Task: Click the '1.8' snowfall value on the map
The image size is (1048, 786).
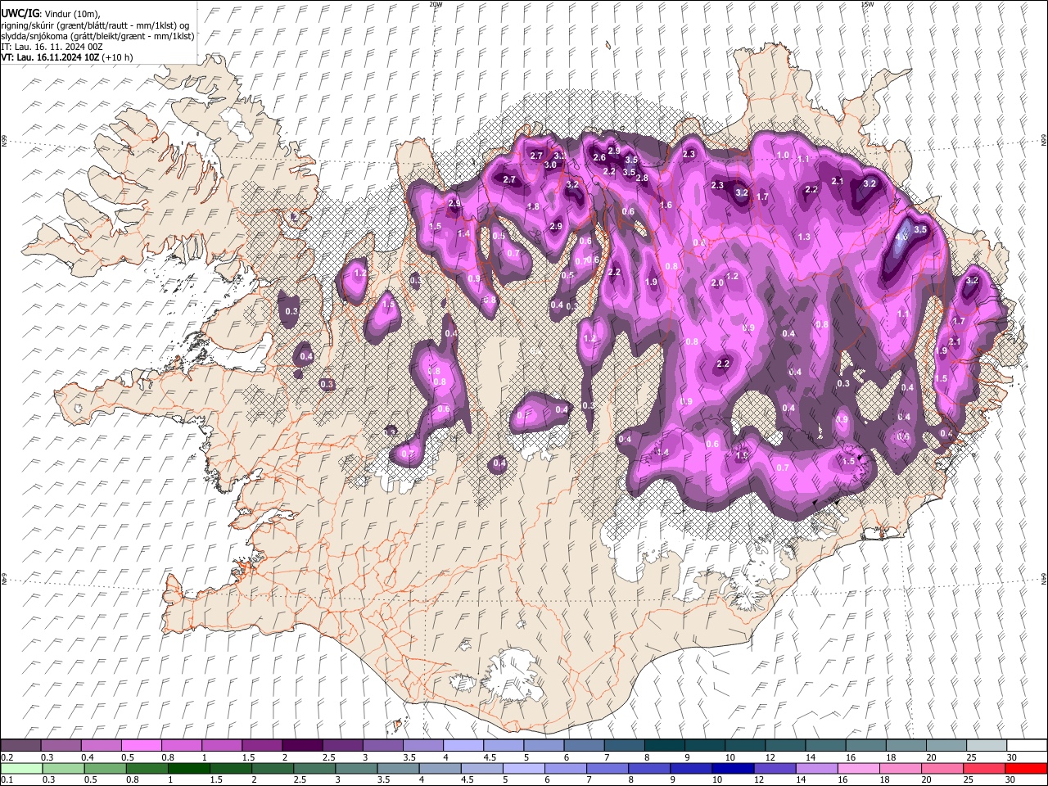Action: click(x=533, y=207)
